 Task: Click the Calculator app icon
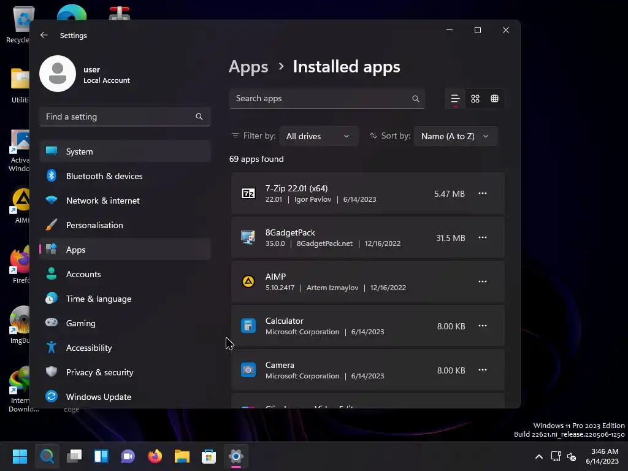(248, 326)
